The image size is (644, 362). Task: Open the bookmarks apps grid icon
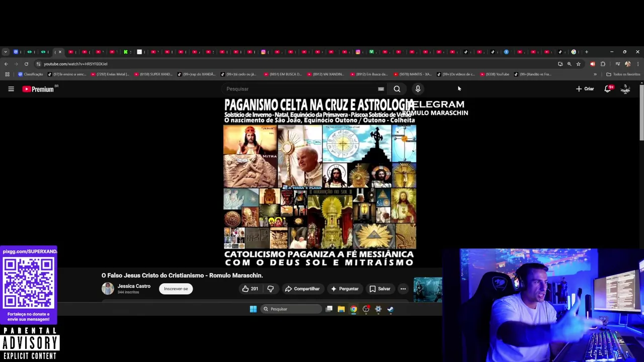[7, 74]
